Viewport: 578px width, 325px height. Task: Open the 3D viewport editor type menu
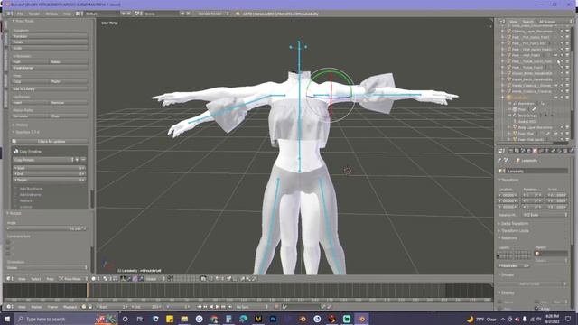[10, 279]
